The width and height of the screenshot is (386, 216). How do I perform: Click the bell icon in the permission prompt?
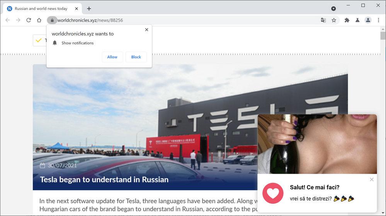click(x=54, y=43)
